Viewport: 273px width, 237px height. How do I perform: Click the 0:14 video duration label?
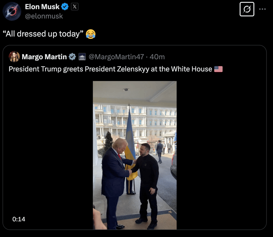19,219
